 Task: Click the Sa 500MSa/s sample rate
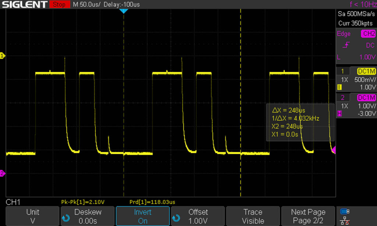[x=356, y=14]
